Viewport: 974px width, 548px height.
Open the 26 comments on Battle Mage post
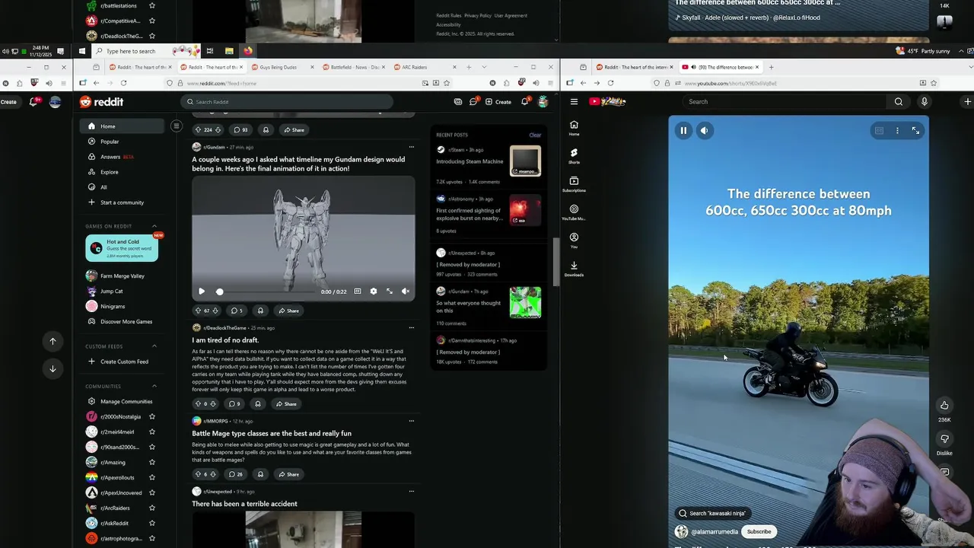click(236, 474)
